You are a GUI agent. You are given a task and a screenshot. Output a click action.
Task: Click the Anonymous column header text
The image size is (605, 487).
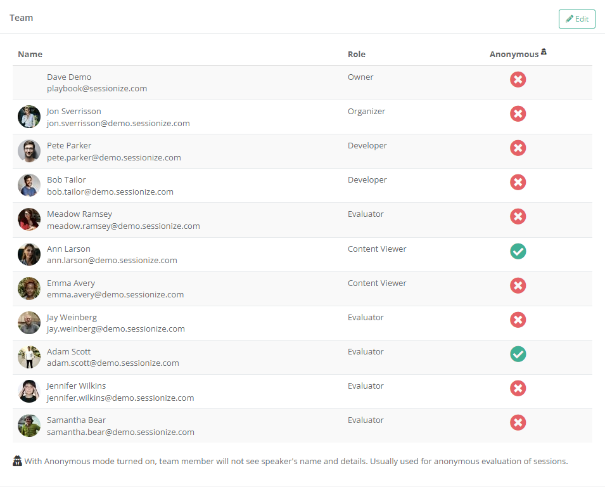coord(514,55)
